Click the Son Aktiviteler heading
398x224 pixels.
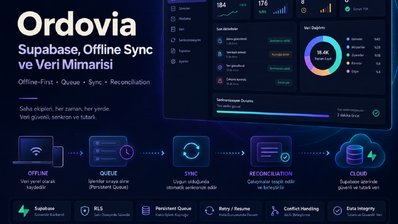(x=227, y=29)
